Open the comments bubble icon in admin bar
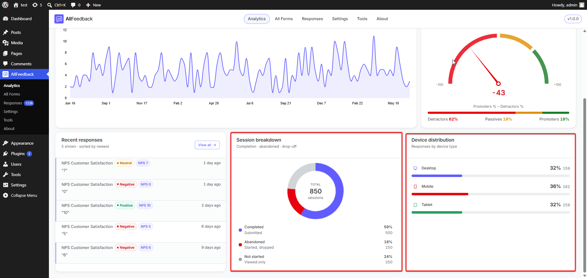 pos(73,5)
